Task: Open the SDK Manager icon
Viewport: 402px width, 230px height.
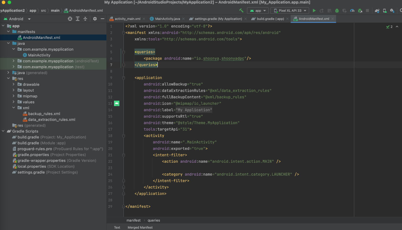Action: (x=392, y=11)
